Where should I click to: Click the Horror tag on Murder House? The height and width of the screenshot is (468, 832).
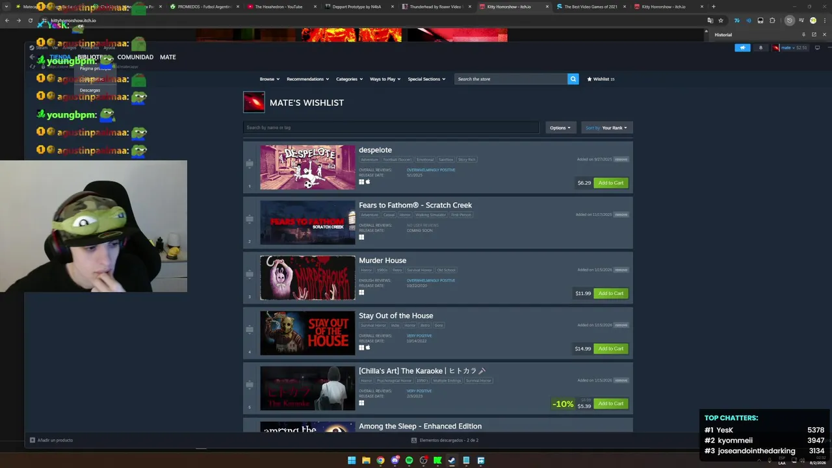pyautogui.click(x=367, y=270)
